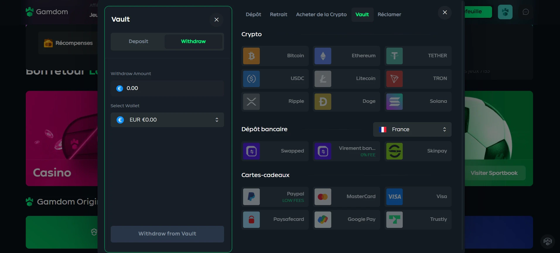Pick the TETHER coin icon
Image resolution: width=560 pixels, height=253 pixels.
click(395, 56)
